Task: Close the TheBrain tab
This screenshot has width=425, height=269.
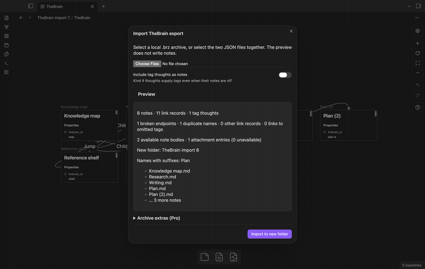Action: click(x=92, y=7)
